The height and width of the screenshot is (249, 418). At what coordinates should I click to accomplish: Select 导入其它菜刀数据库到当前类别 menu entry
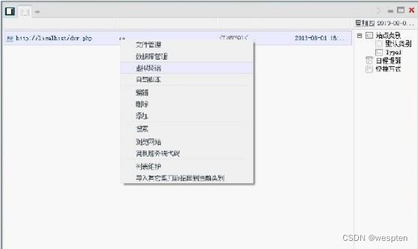click(x=180, y=178)
